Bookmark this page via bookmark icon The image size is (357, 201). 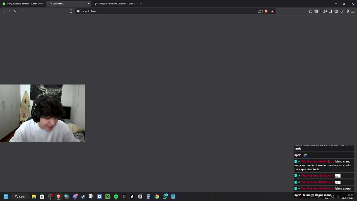pos(71,11)
